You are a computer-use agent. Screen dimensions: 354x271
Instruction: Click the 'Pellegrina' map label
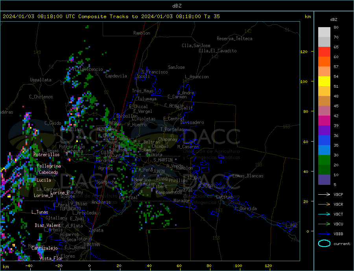49,166
